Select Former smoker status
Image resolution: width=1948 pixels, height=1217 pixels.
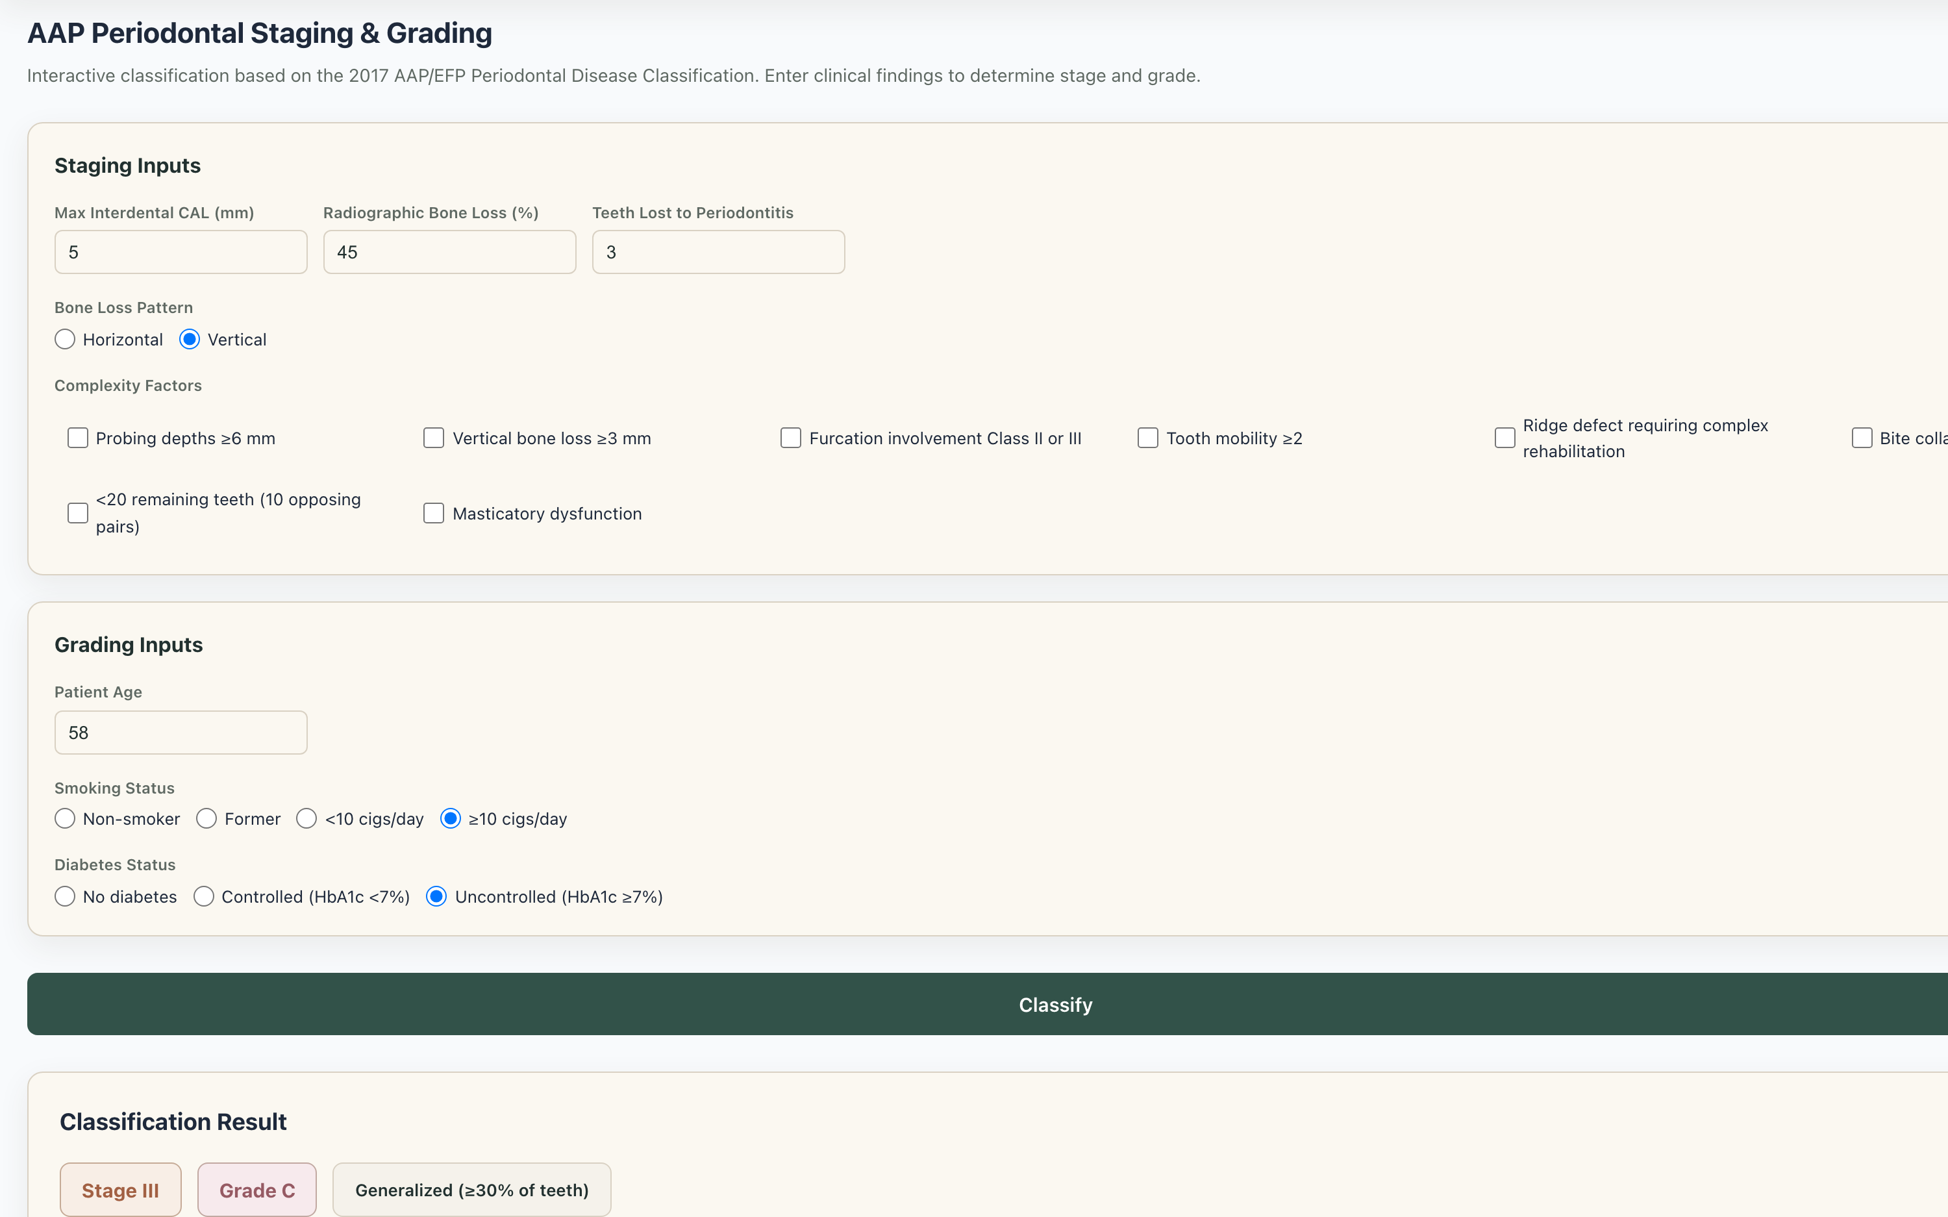(206, 818)
